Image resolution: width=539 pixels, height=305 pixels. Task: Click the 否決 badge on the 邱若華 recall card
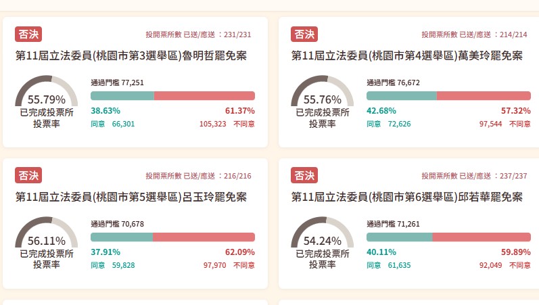click(x=304, y=176)
